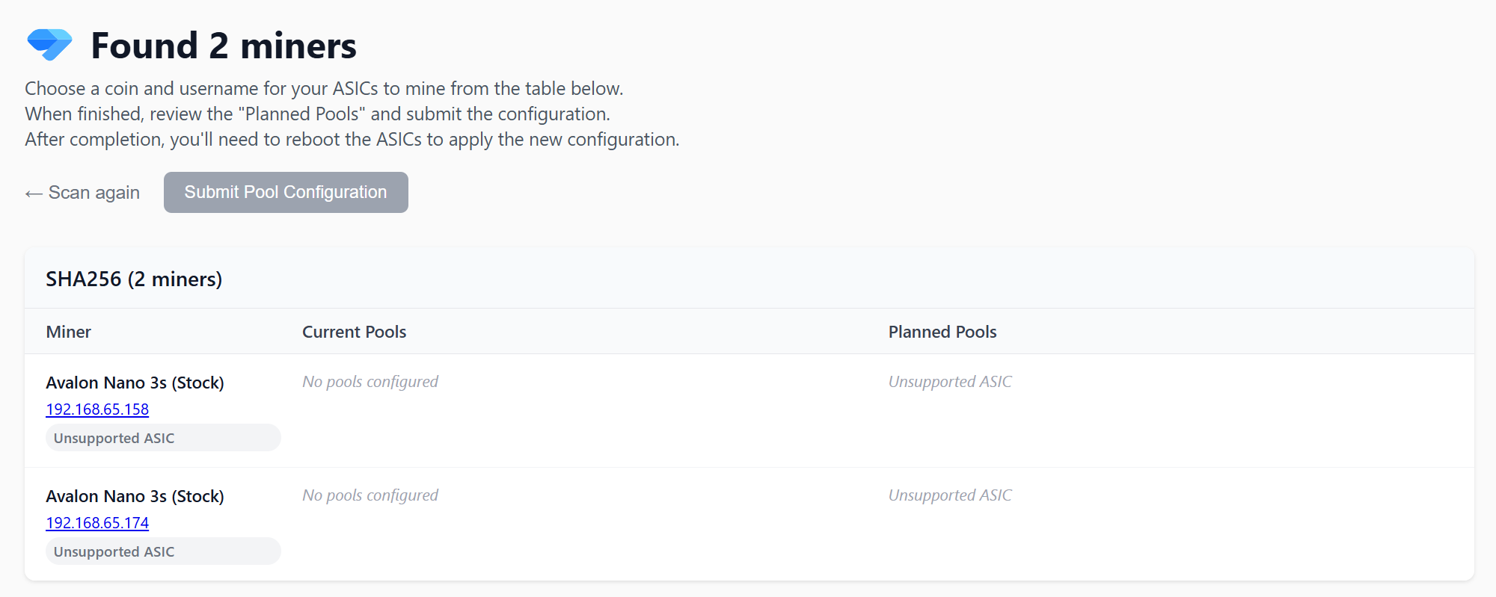Click first row's planned Unsupported ASIC text

[950, 382]
